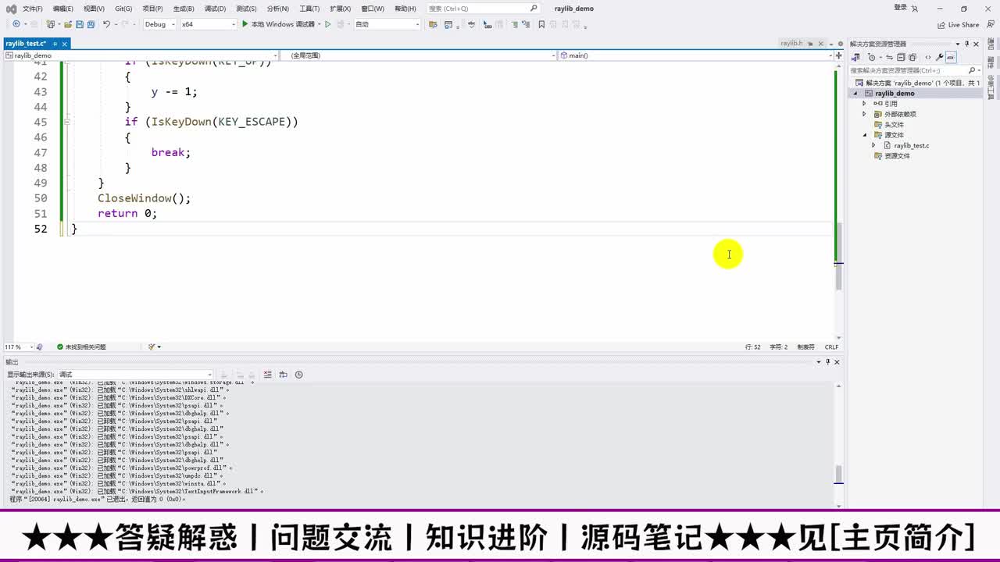The width and height of the screenshot is (1000, 562).
Task: Open the 生成(B) menu
Action: (x=184, y=9)
